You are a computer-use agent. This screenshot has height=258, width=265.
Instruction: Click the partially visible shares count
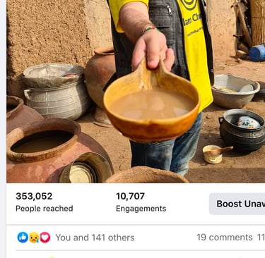pyautogui.click(x=261, y=238)
